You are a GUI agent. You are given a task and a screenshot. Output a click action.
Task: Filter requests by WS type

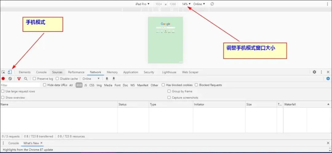132,85
